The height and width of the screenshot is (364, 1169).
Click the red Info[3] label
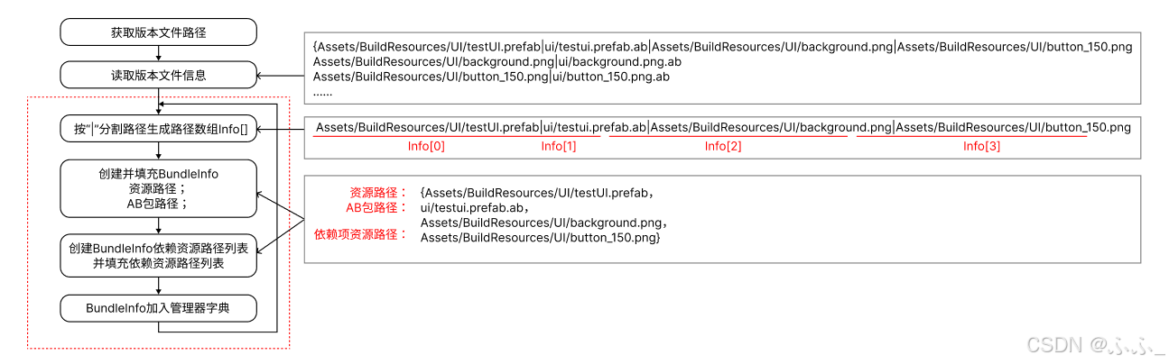tap(981, 146)
